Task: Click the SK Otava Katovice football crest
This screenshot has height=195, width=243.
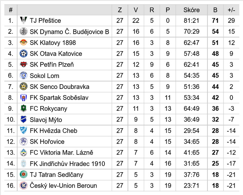Action: (23, 54)
